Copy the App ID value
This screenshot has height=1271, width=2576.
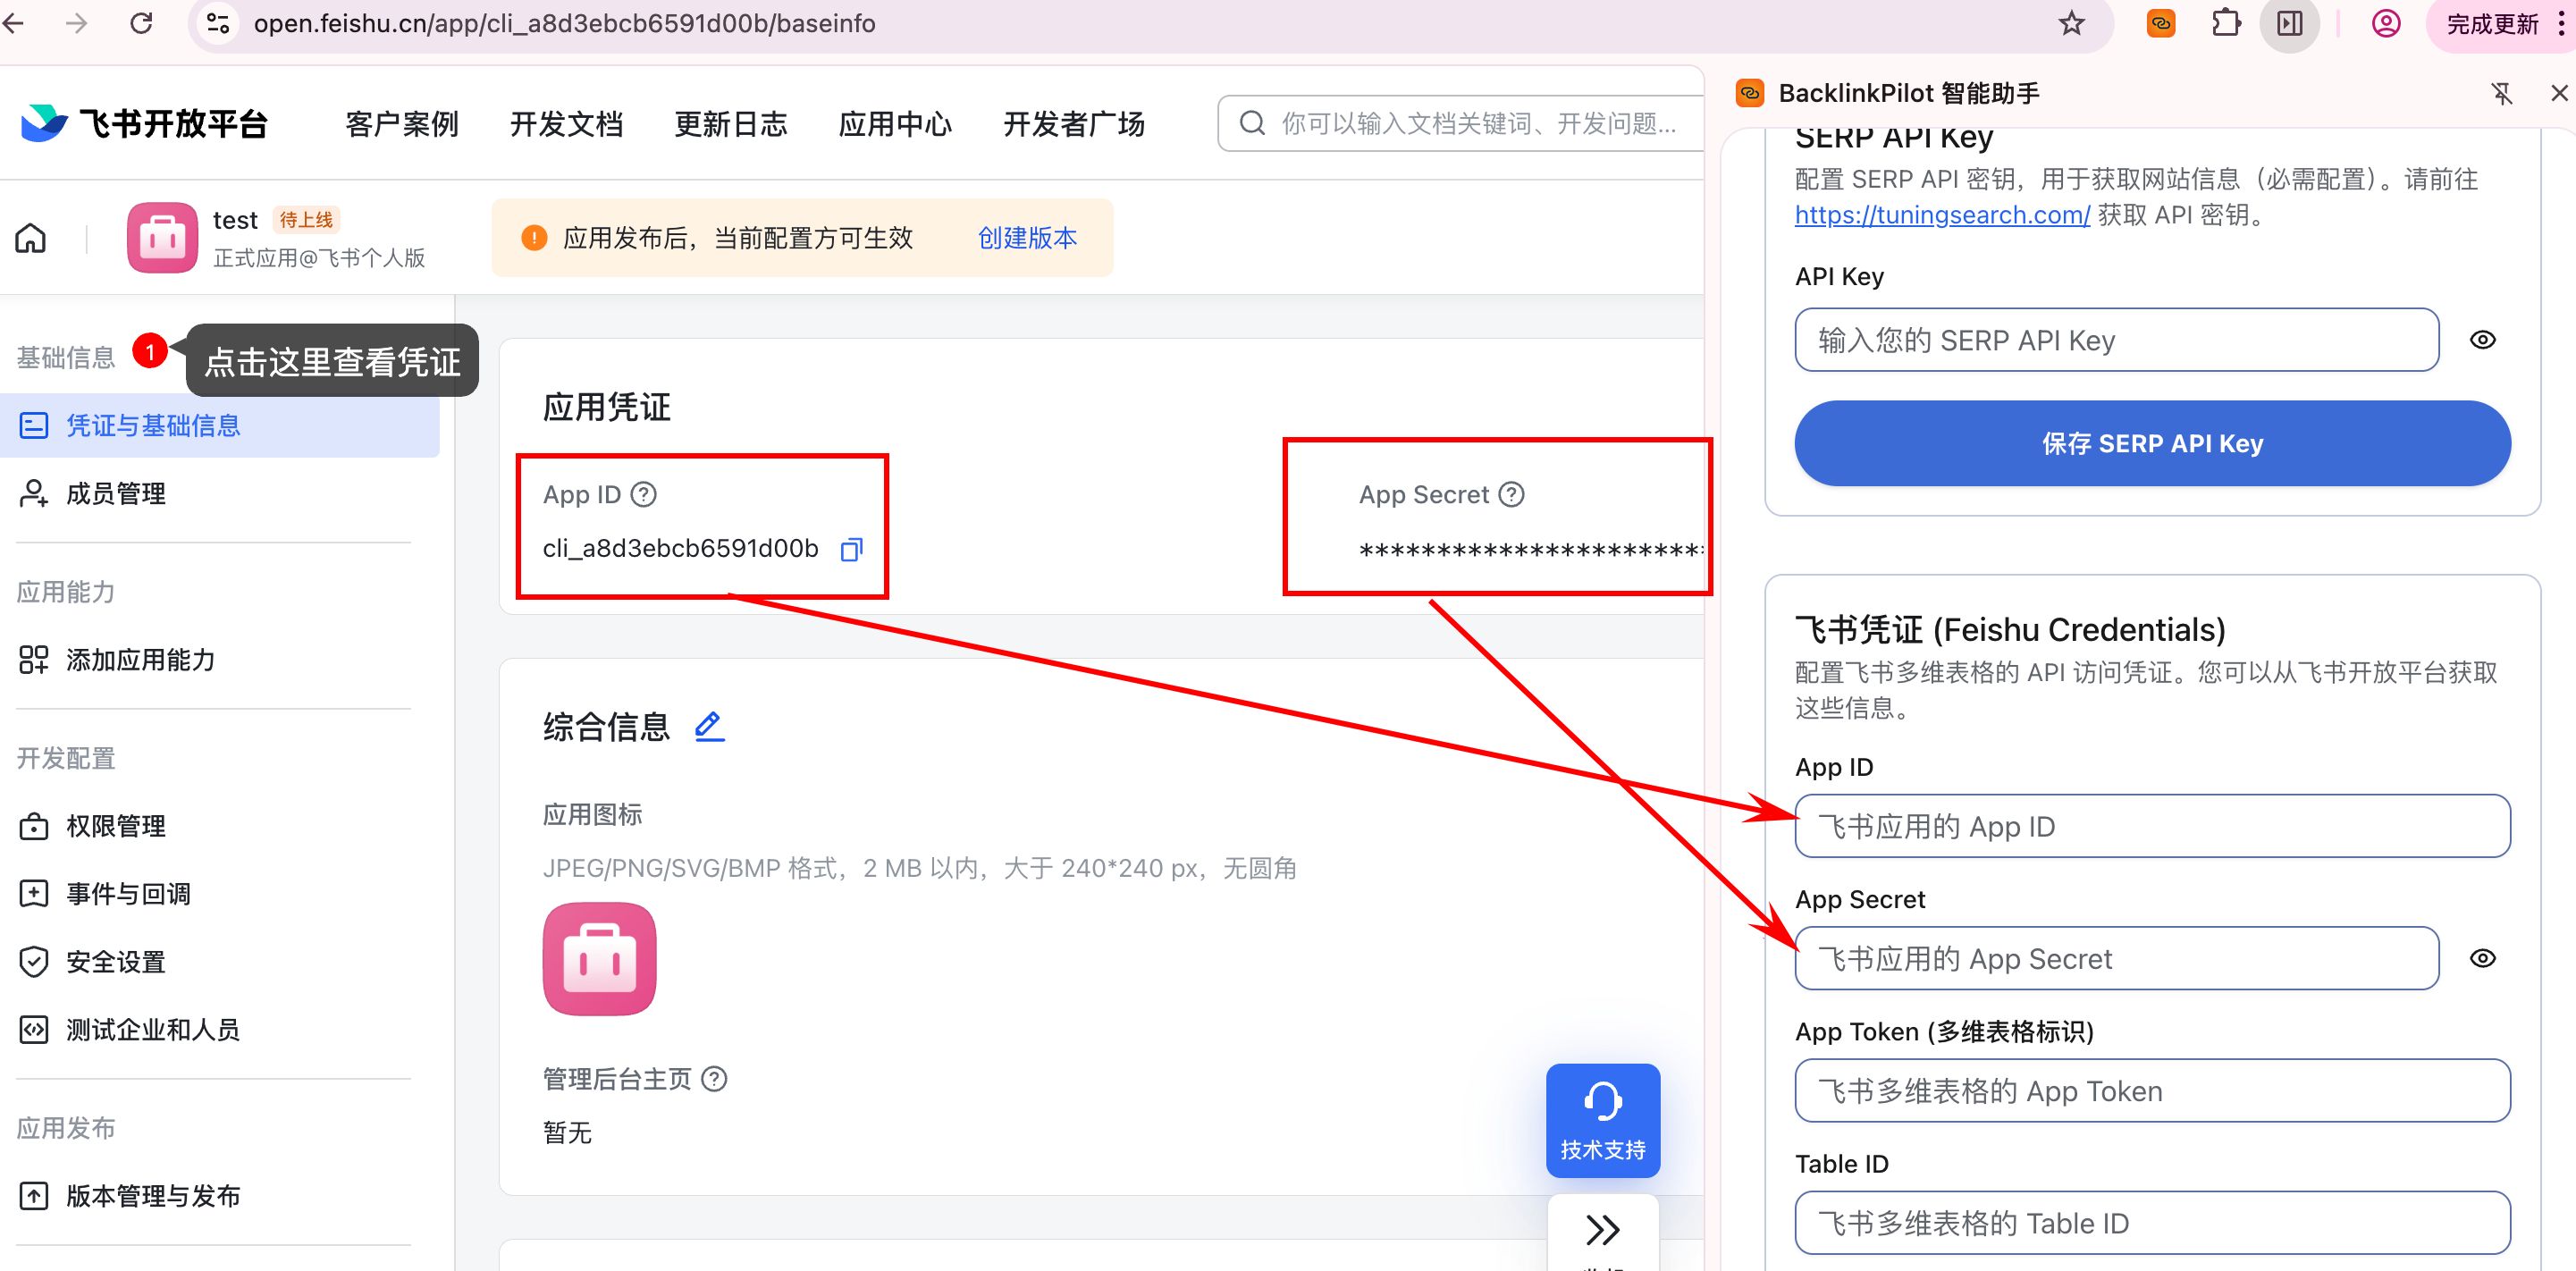tap(851, 549)
